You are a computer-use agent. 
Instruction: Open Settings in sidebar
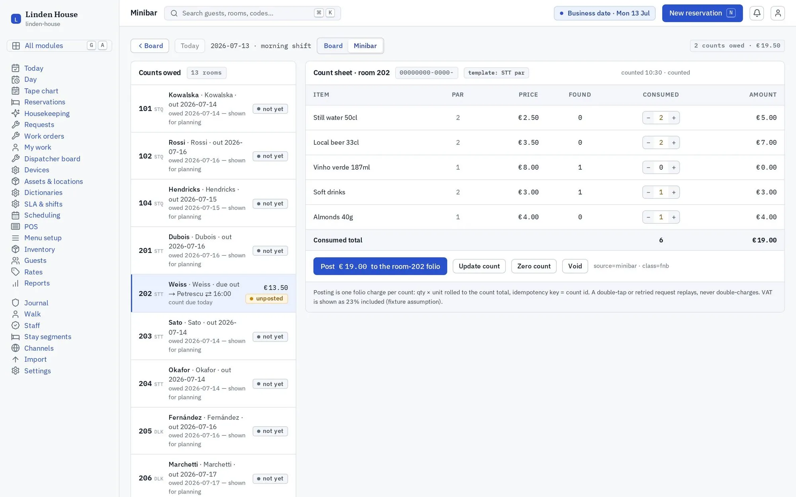[37, 371]
